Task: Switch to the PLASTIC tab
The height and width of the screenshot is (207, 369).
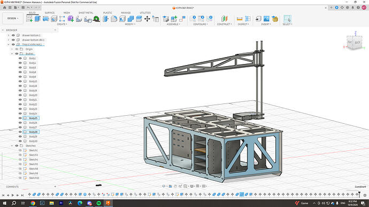Action: [107, 13]
